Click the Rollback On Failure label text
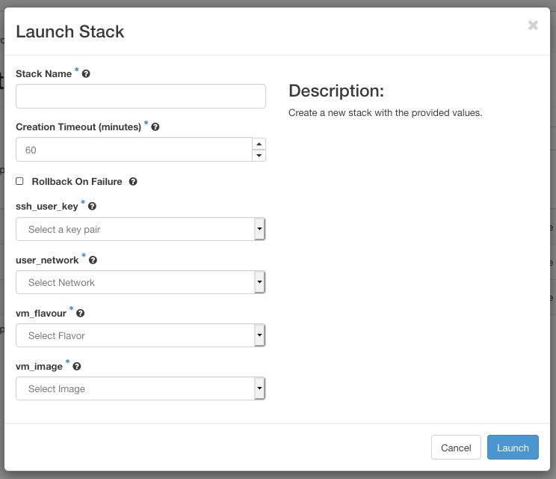556x479 pixels. [x=77, y=182]
